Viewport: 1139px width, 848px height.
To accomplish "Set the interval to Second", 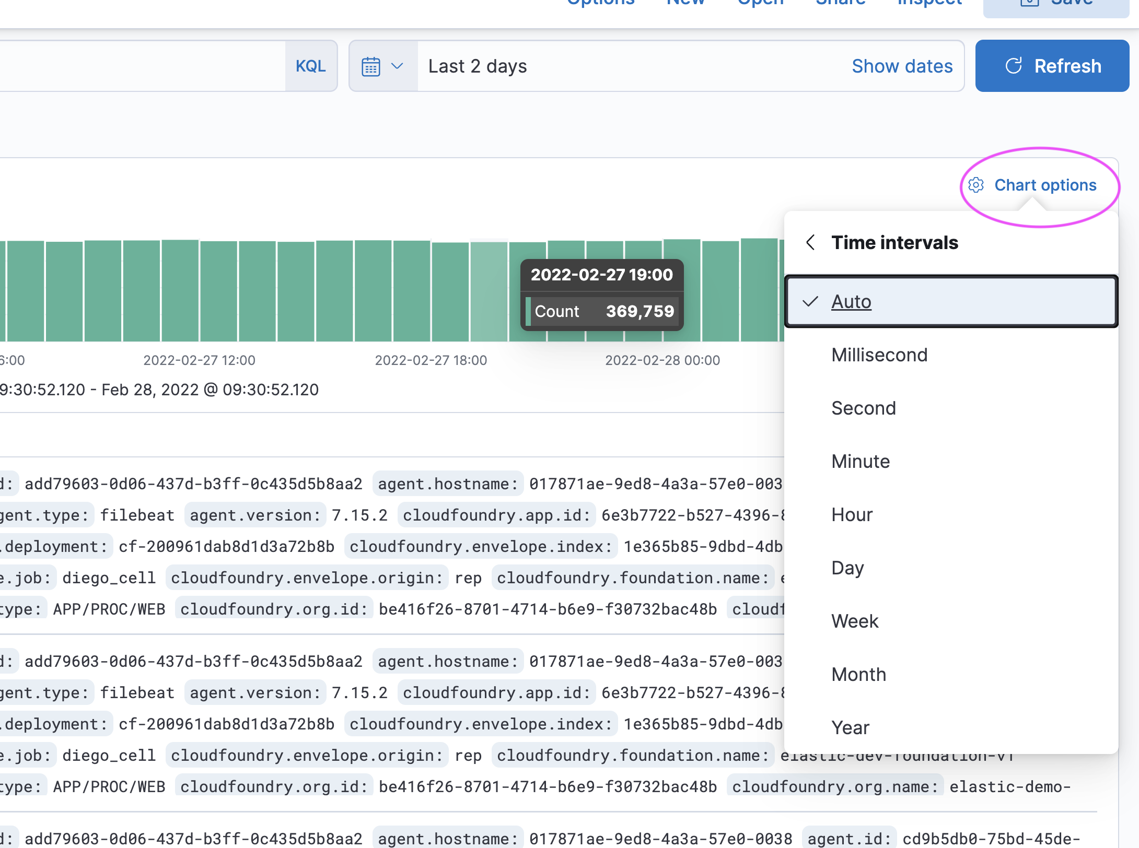I will click(x=864, y=408).
